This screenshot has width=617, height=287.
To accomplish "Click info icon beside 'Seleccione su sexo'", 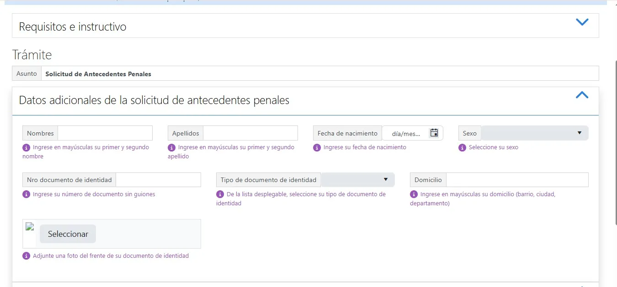I will [x=462, y=148].
